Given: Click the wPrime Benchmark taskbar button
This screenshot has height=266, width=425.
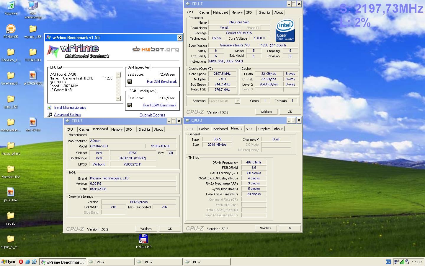Looking at the screenshot, I should [x=63, y=262].
